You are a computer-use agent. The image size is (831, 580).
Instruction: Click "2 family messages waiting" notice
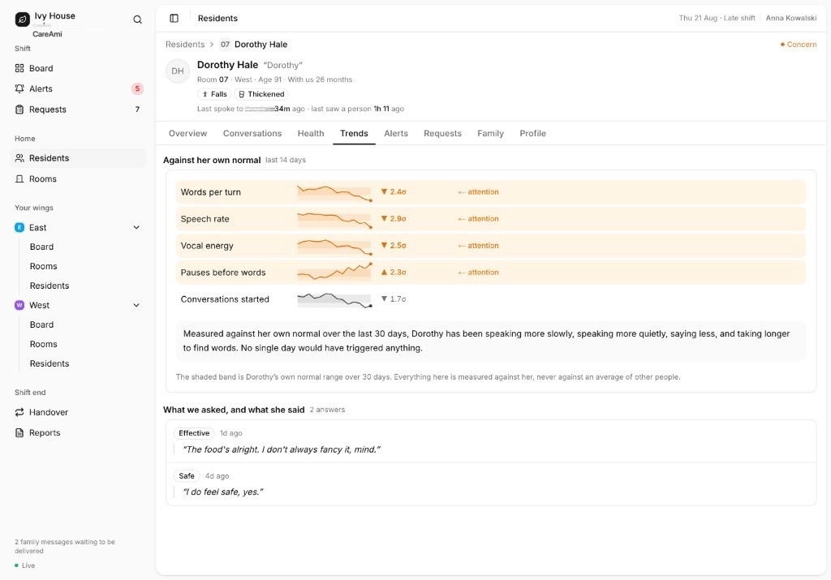pyautogui.click(x=65, y=546)
